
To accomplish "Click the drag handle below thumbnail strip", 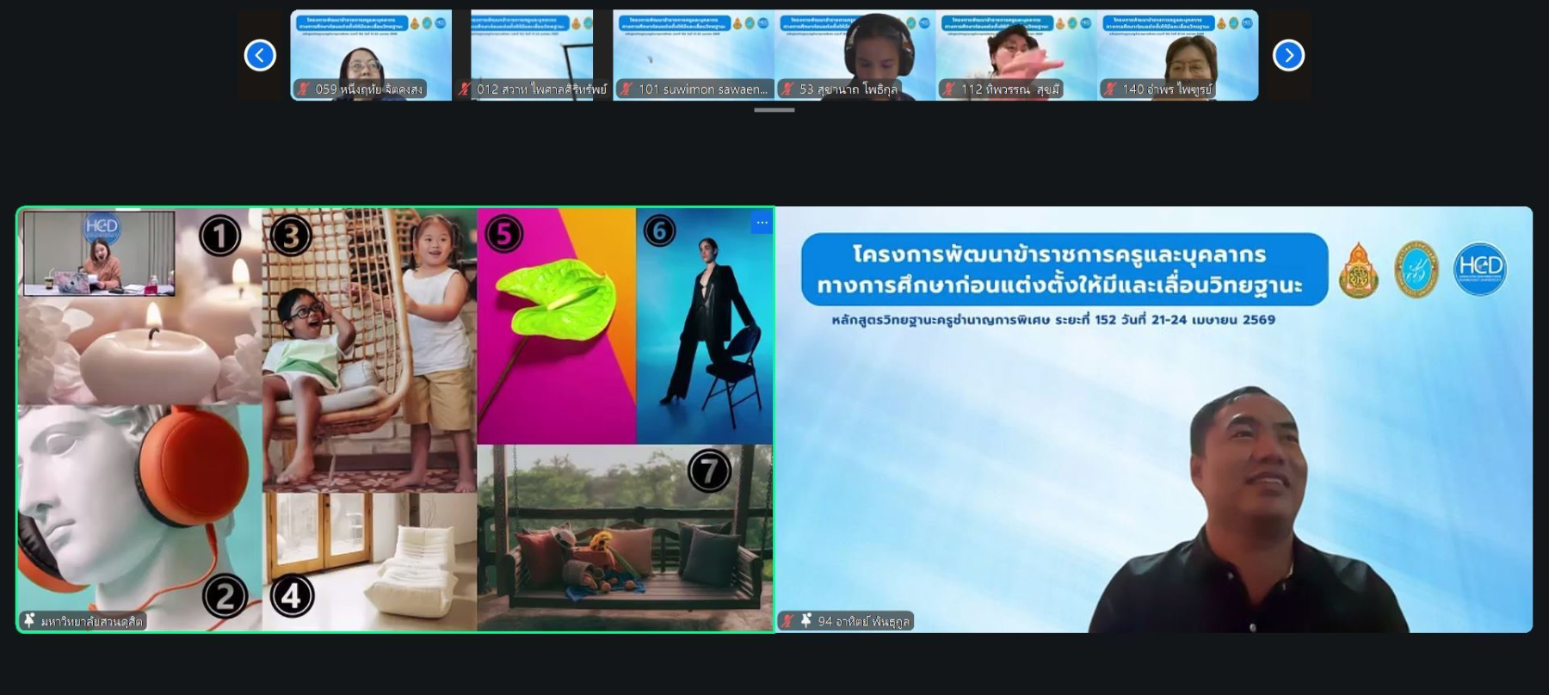I will click(x=774, y=110).
